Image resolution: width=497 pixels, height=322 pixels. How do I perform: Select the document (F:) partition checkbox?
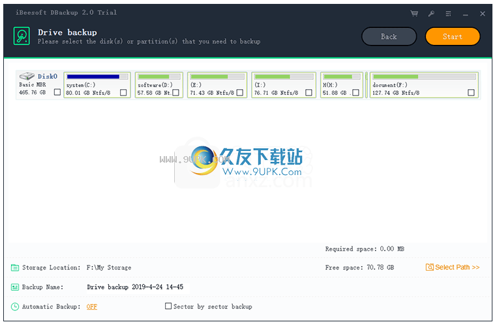[471, 92]
